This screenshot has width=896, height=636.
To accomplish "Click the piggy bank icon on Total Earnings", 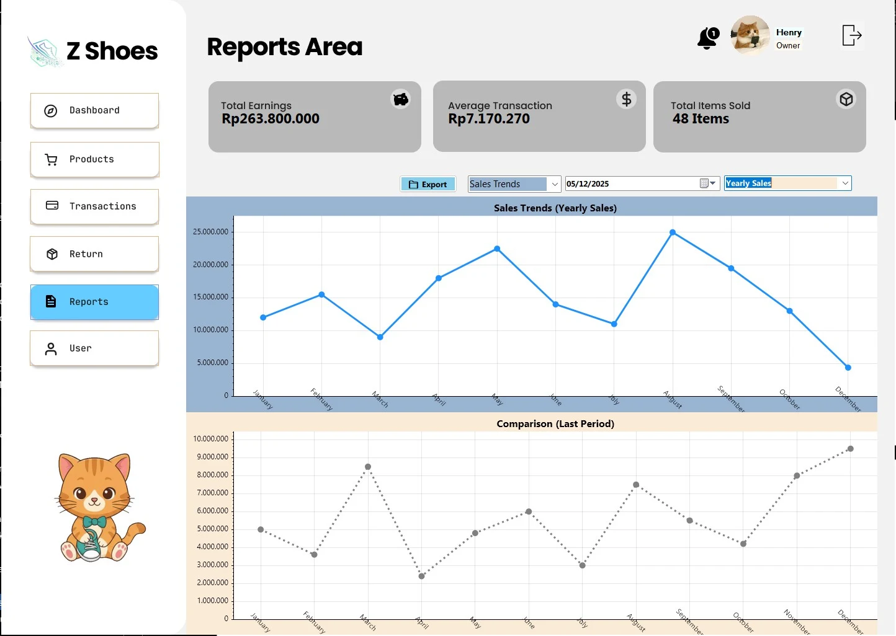I will 401,99.
